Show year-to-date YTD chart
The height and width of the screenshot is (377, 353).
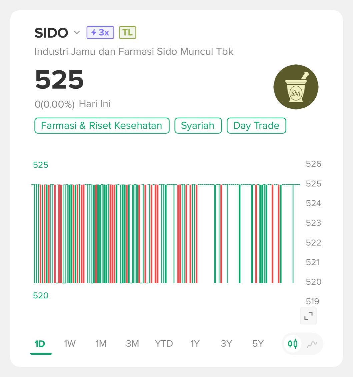pos(164,344)
